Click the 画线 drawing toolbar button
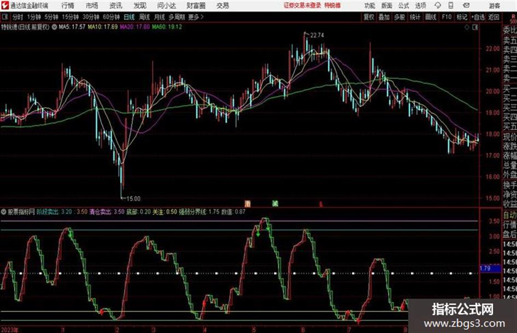 click(431, 17)
